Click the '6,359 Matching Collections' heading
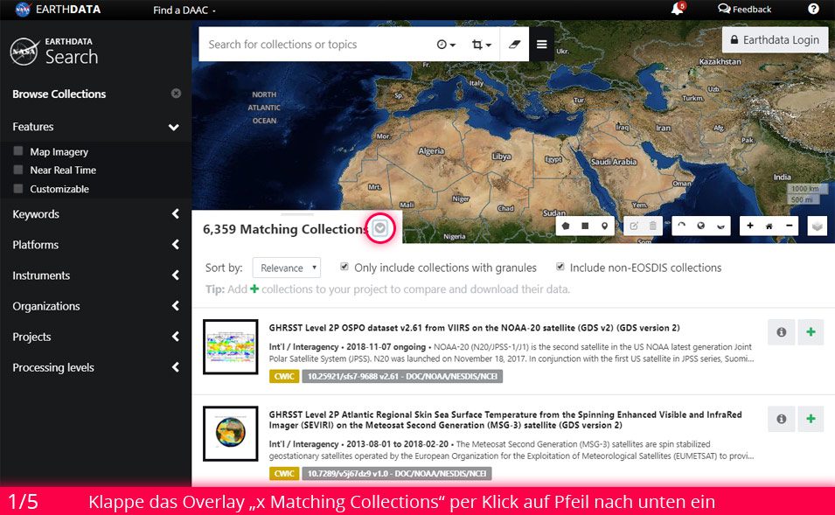 coord(286,229)
